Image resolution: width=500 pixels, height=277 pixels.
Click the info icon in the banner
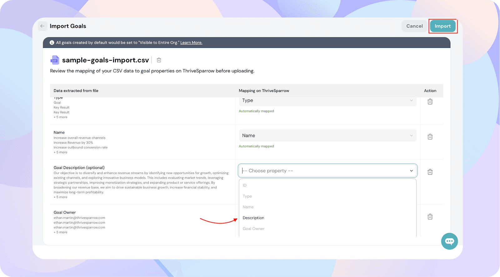(52, 43)
